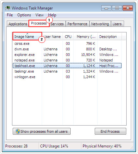This screenshot has width=138, height=154.
Task: Click the shield icon on Show processes button
Action: click(18, 131)
